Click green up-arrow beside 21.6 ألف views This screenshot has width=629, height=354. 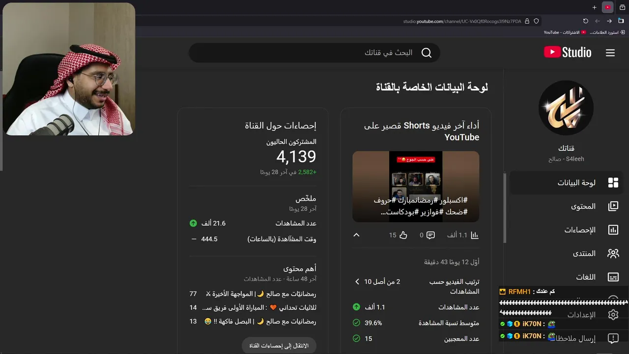[193, 223]
